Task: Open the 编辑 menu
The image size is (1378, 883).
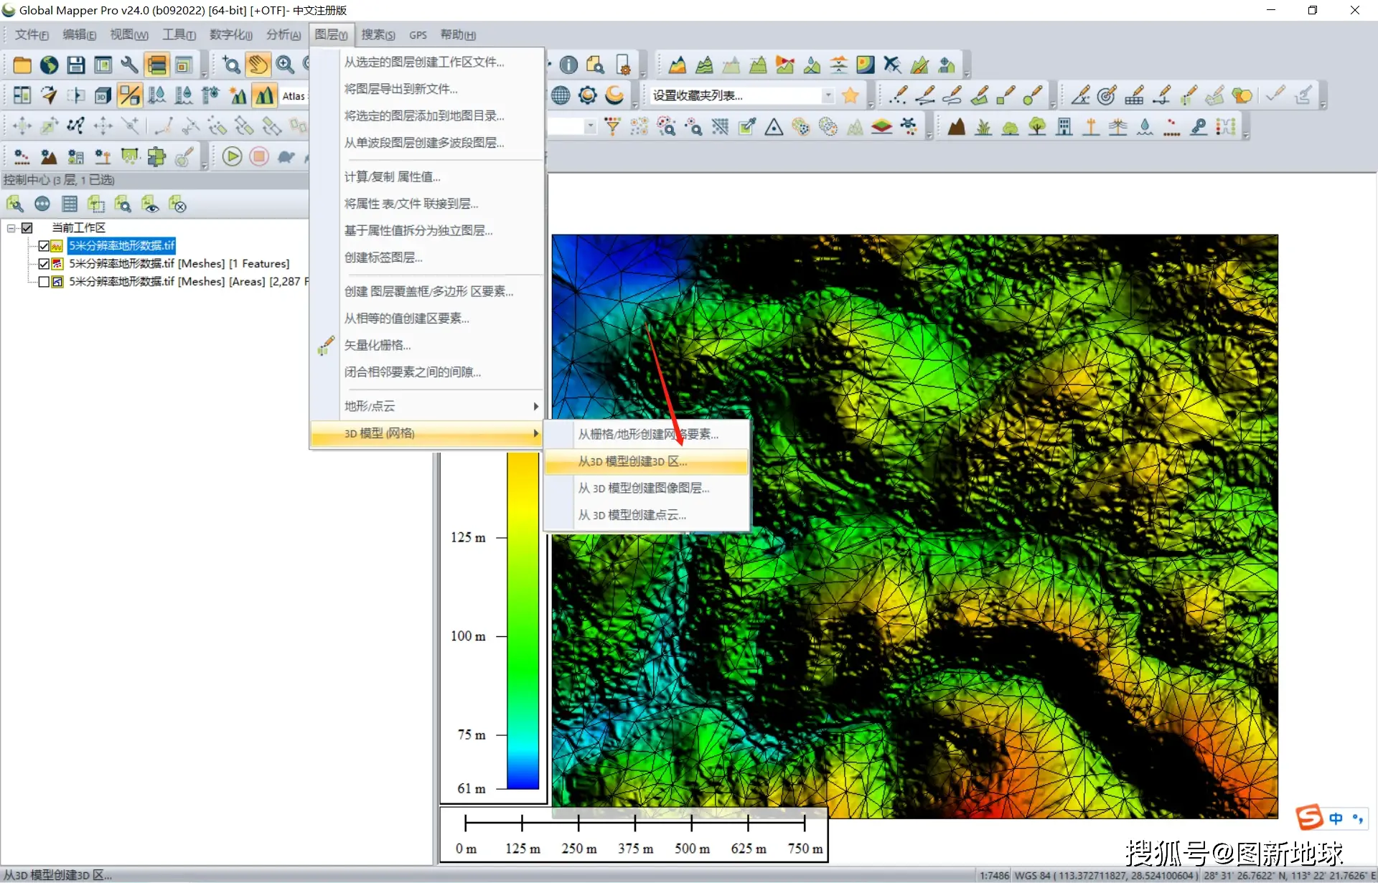Action: coord(79,34)
